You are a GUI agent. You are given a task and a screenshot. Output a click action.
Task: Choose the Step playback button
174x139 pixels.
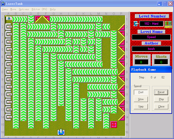(x=141, y=107)
